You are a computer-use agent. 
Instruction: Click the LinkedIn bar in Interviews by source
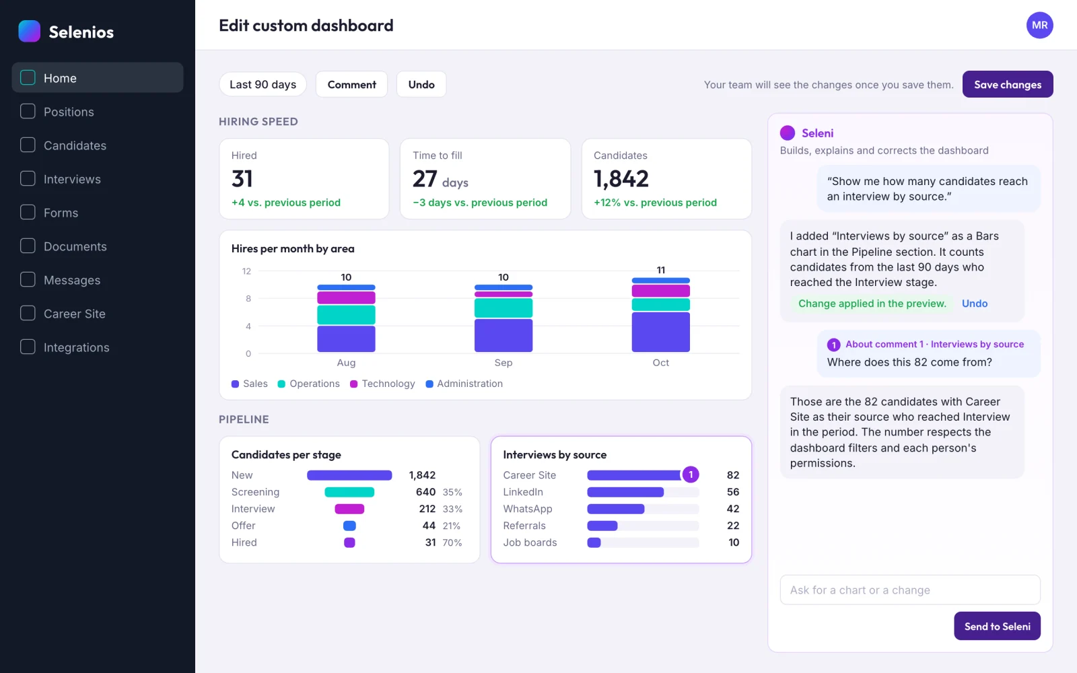[625, 492]
